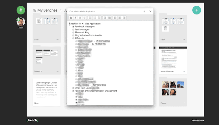This screenshot has height=125, width=219.
Task: Close the checklist note dialog
Action: pos(150,11)
